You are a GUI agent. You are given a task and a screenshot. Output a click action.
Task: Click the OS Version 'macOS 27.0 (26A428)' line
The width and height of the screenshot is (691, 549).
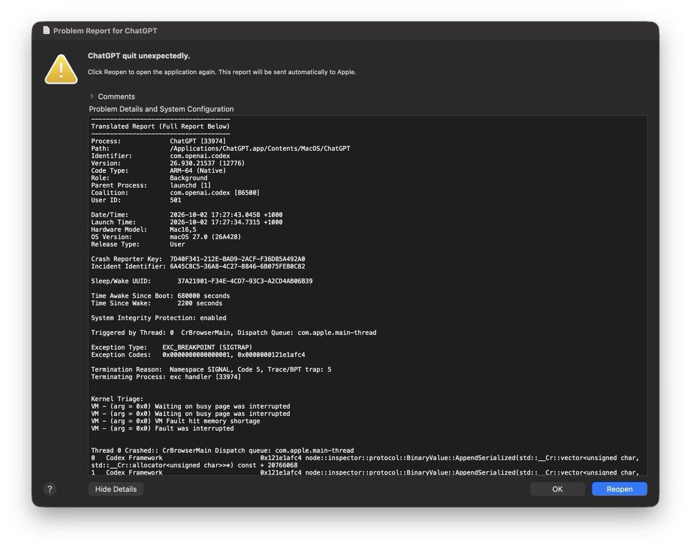tap(166, 237)
